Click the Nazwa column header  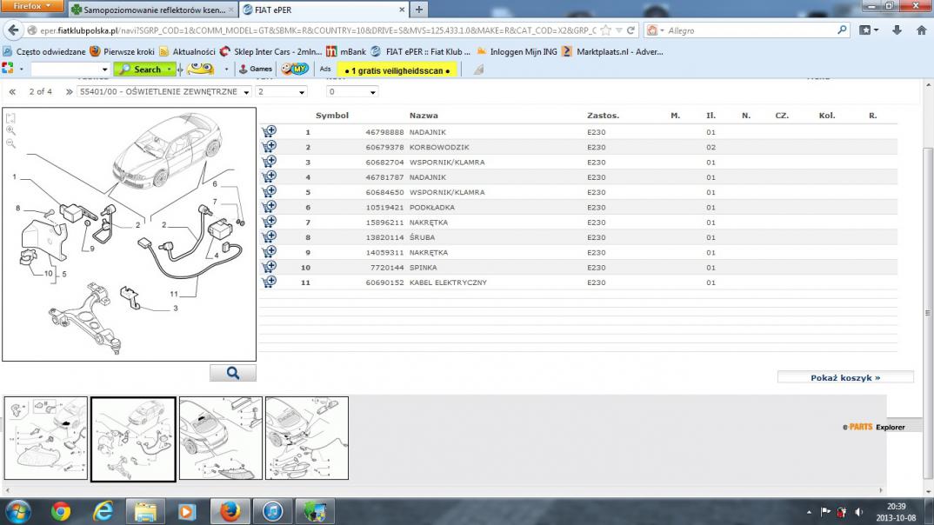(x=424, y=116)
